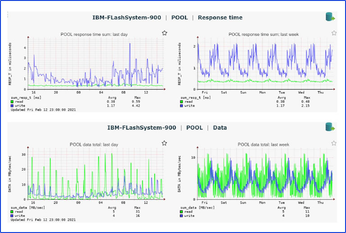Open the IBM-FLashSystem-900 link in Response time header
This screenshot has height=233, width=346.
(x=127, y=18)
